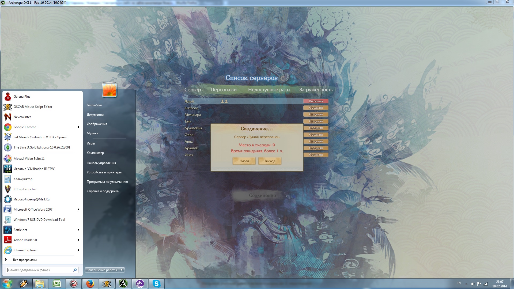
Task: Open Skype on the taskbar
Action: click(x=156, y=284)
